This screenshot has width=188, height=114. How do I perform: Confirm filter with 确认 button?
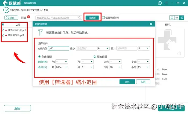tap(127, 82)
